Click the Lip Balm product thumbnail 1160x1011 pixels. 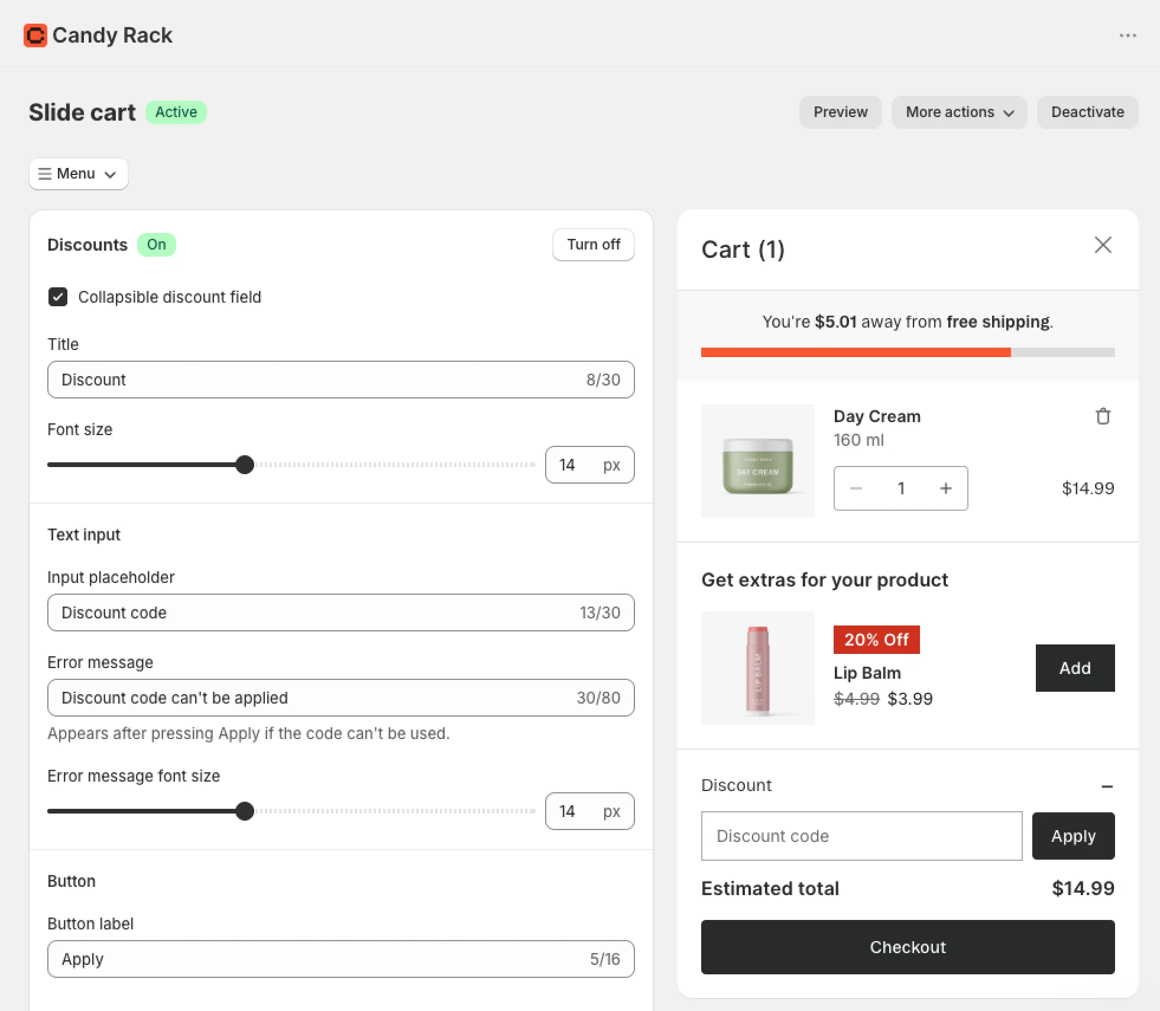[758, 668]
